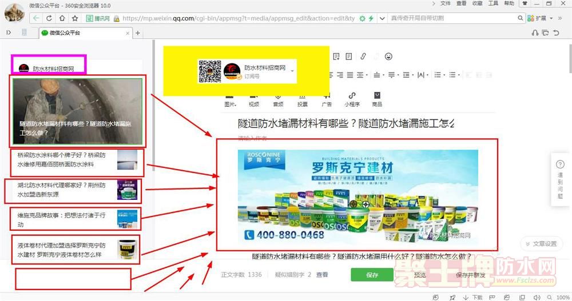The image size is (572, 301).
Task: Go to the browser home page icon
Action: [x=62, y=18]
